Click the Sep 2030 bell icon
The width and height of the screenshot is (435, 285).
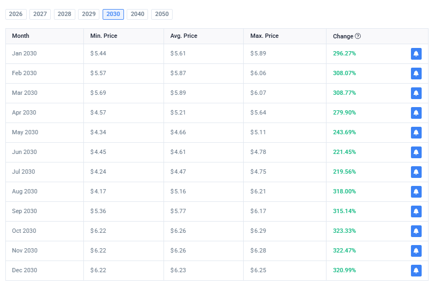(416, 211)
